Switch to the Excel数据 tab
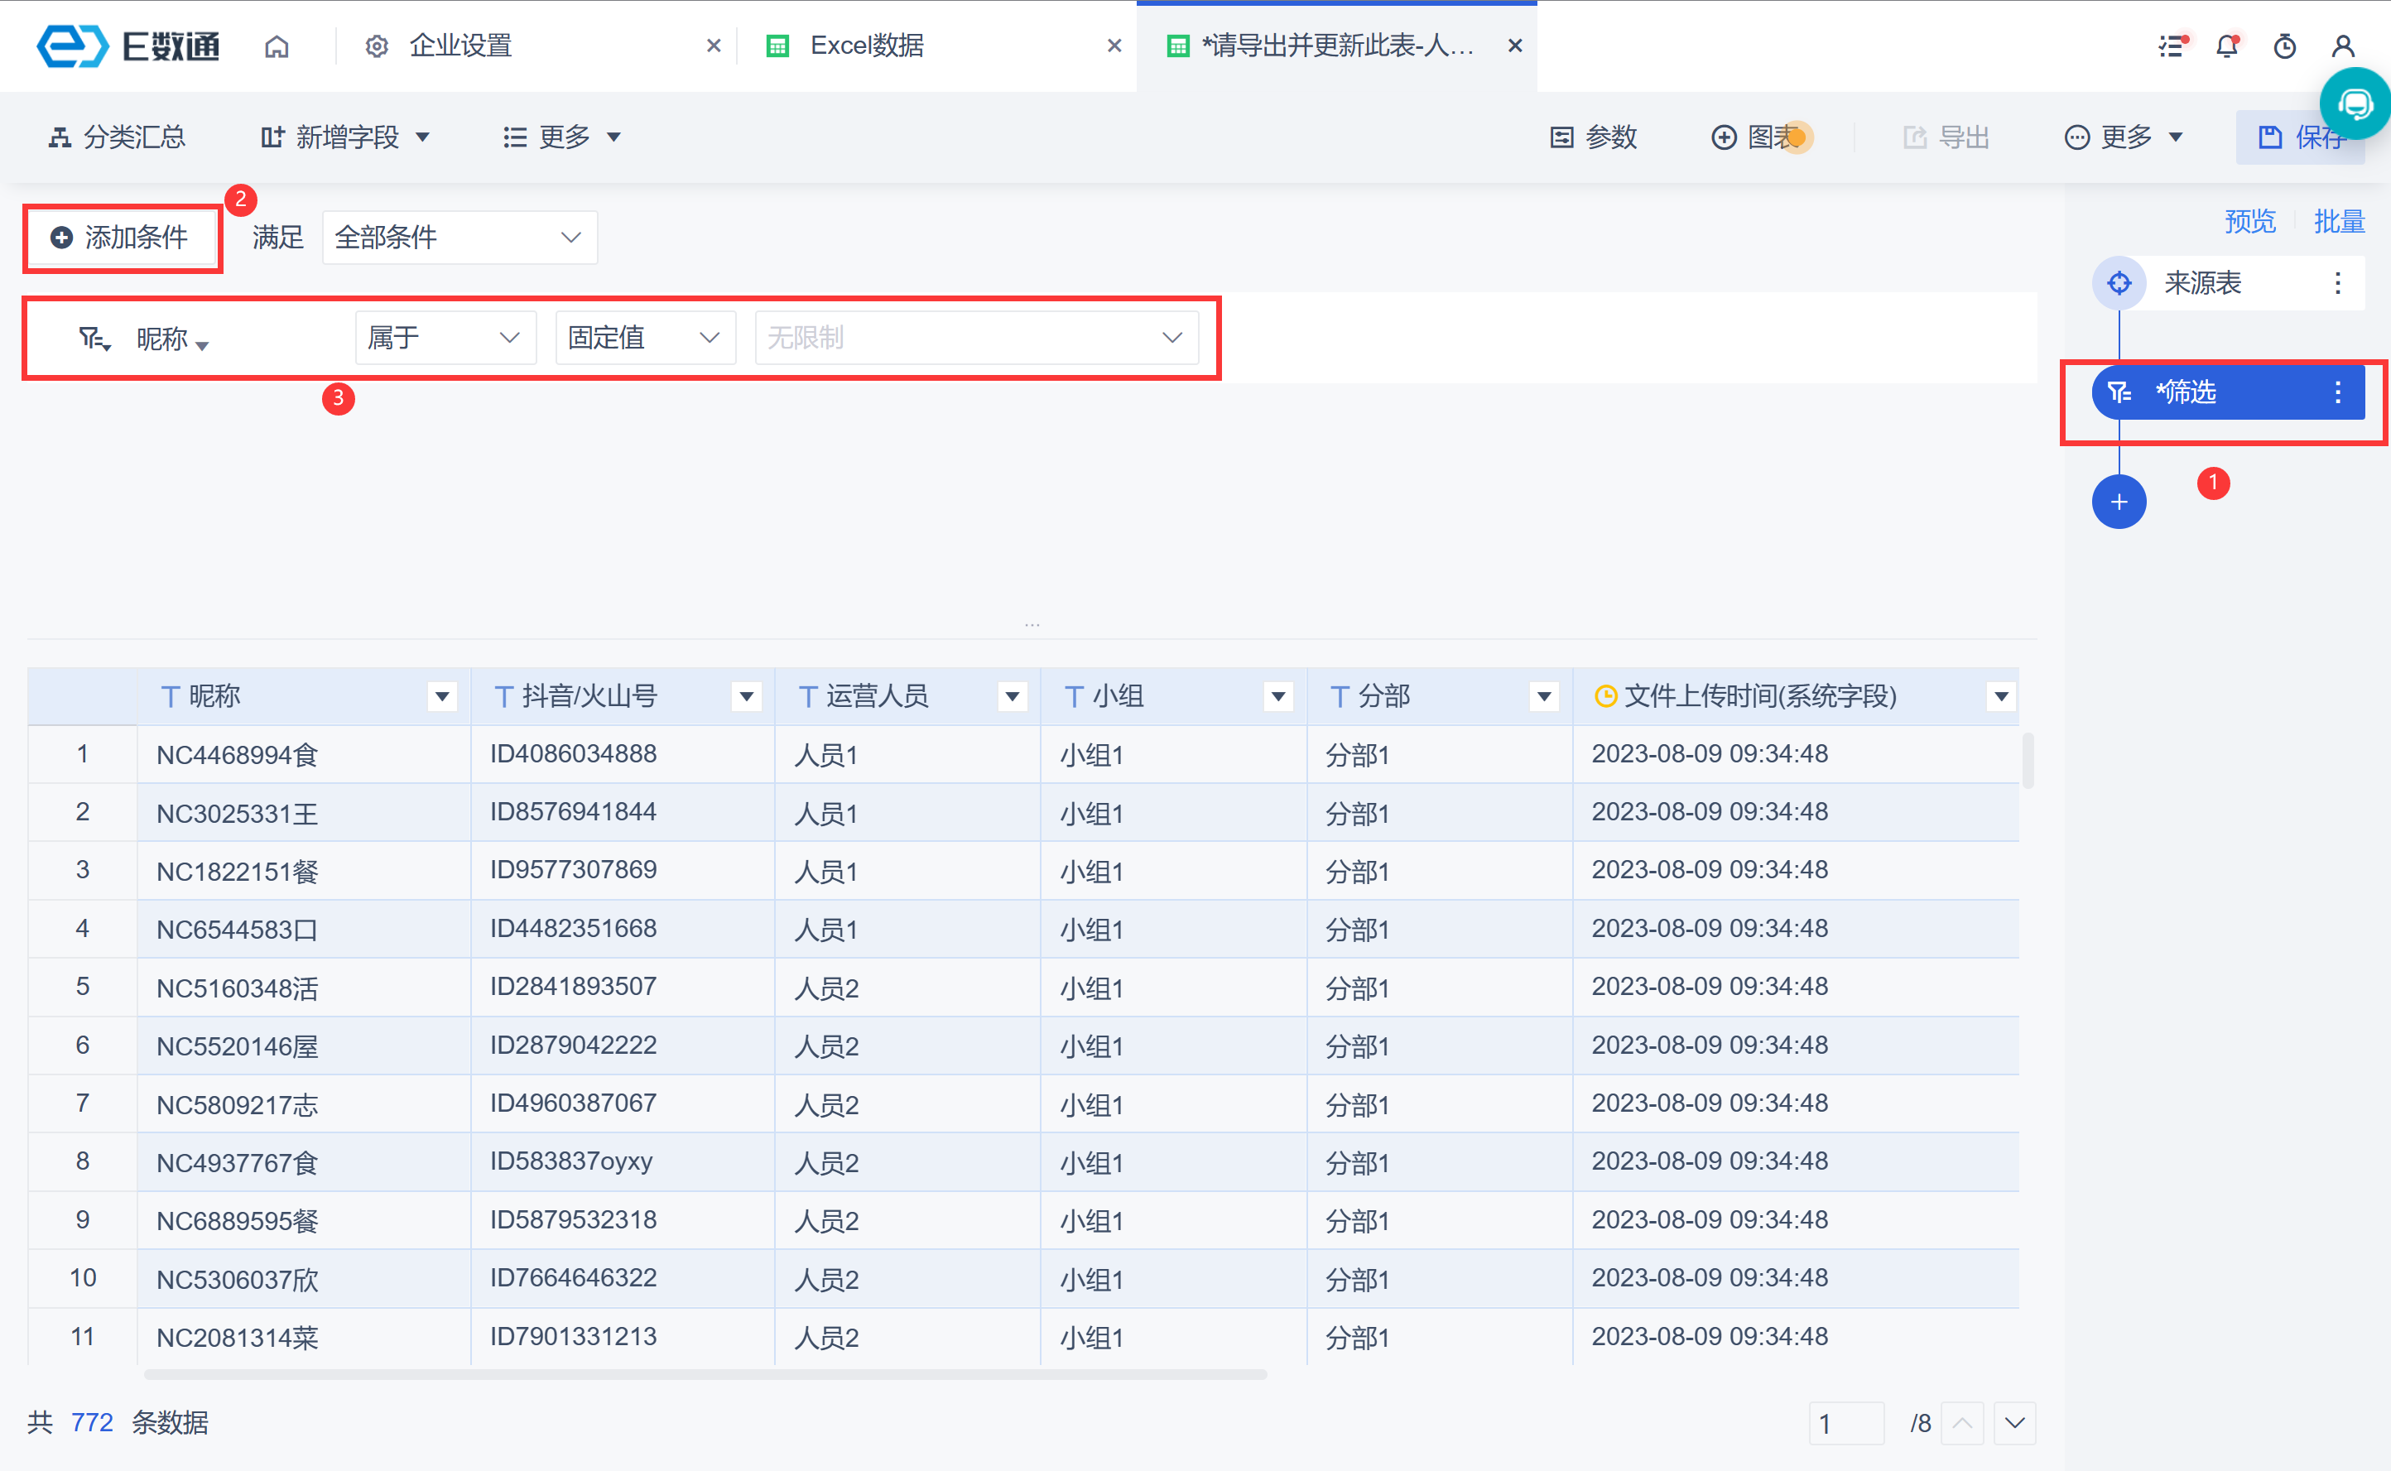 [866, 46]
